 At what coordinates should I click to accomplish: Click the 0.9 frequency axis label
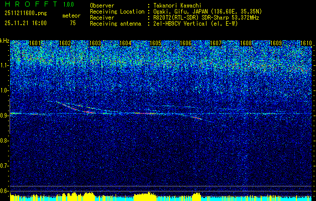(5, 116)
